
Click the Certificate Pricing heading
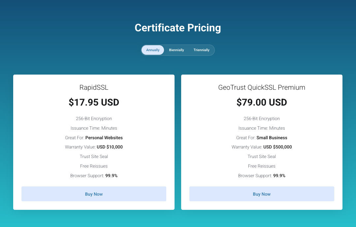click(178, 28)
